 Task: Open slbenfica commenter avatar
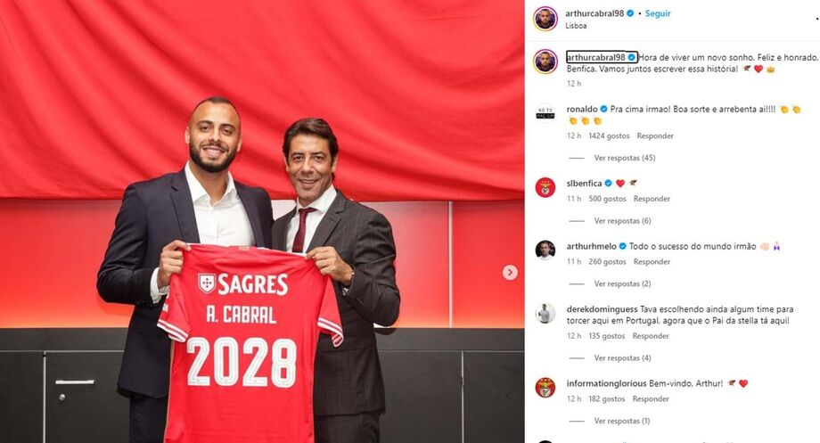click(x=545, y=187)
